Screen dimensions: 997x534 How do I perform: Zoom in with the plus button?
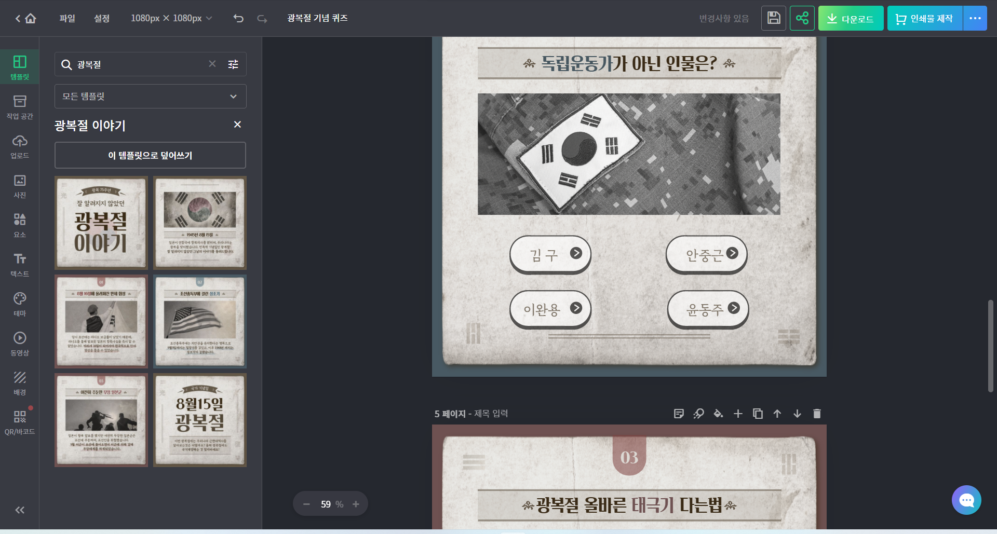(356, 504)
